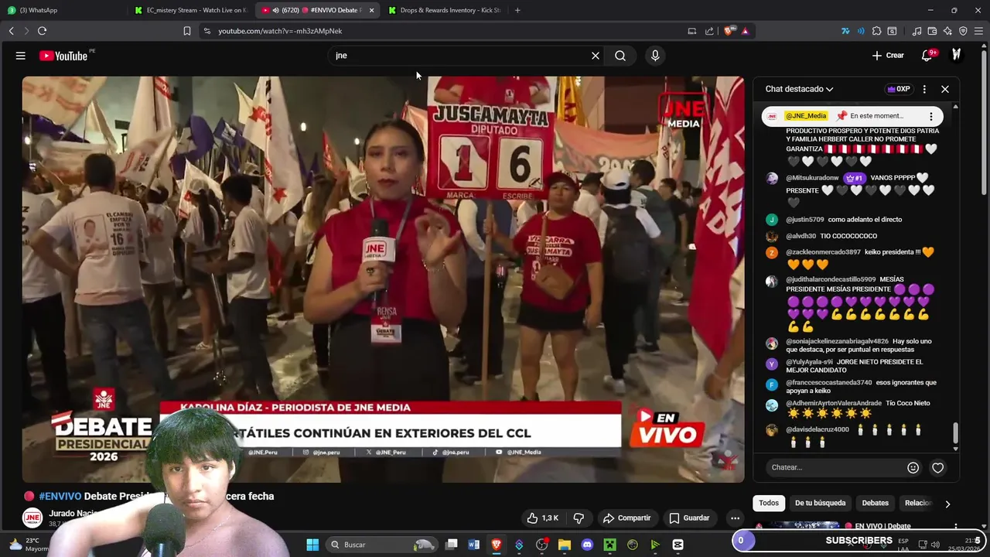The width and height of the screenshot is (990, 557).
Task: Select the Debates filter chip
Action: (x=876, y=503)
